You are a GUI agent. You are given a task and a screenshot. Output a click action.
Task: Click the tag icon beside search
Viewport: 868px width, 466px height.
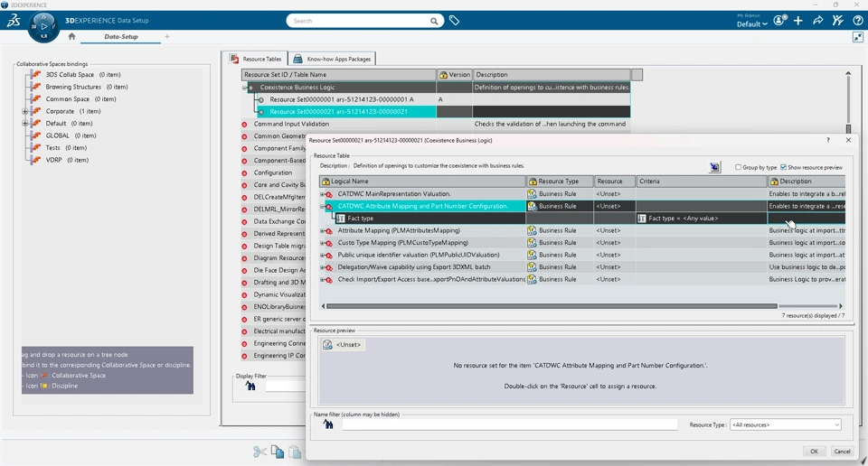point(454,21)
